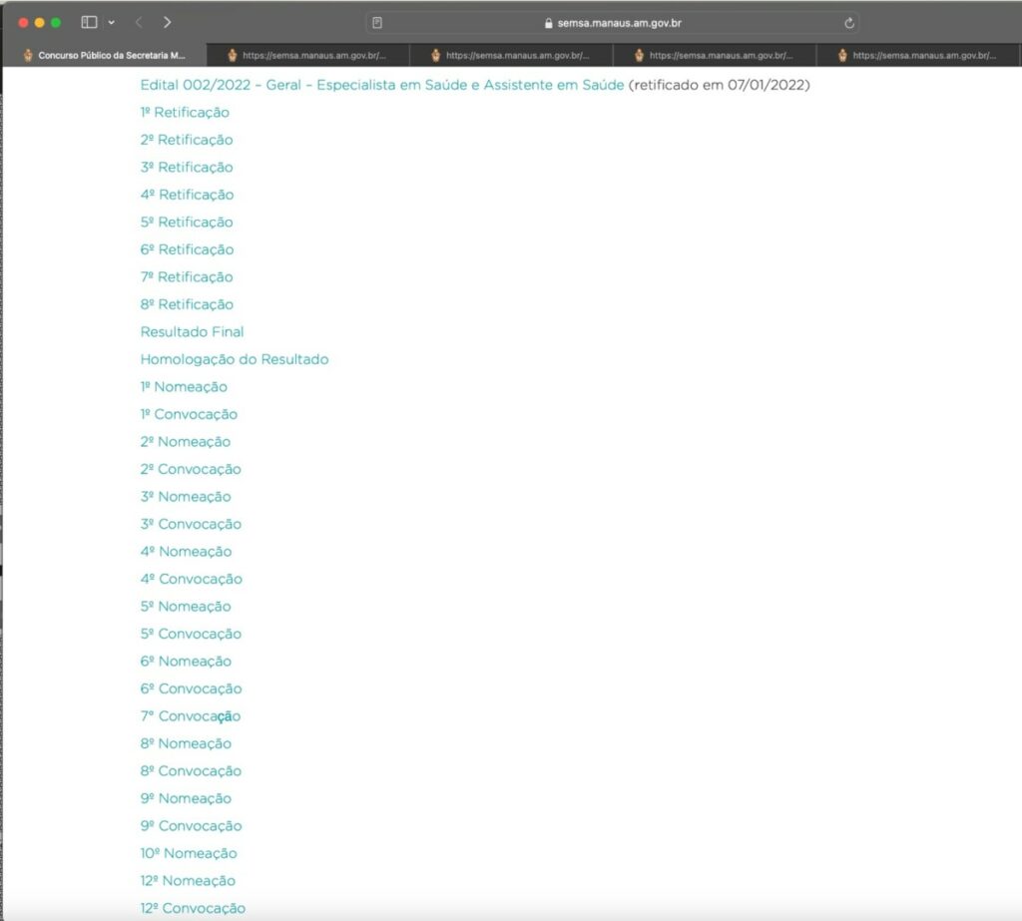Image resolution: width=1022 pixels, height=921 pixels.
Task: Open the 9ª Convocação link
Action: (x=191, y=825)
